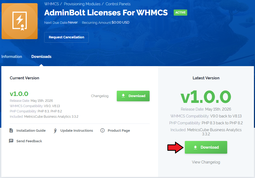Click the small green v1.0.0 current version
The height and width of the screenshot is (178, 255).
(x=19, y=94)
